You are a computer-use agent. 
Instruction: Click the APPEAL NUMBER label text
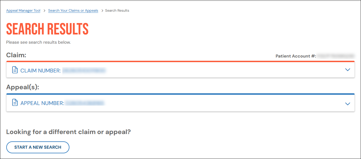tap(42, 103)
